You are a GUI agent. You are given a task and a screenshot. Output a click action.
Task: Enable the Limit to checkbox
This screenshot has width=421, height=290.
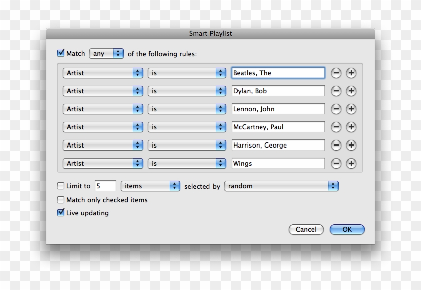tap(61, 186)
